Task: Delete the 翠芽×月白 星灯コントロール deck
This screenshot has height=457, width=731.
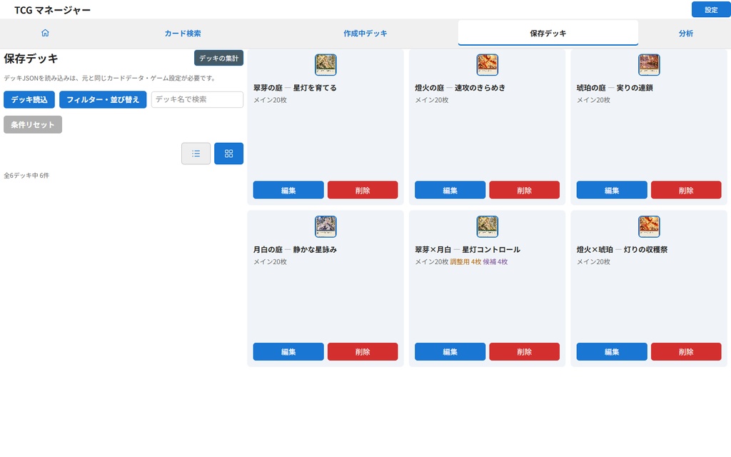Action: (525, 351)
